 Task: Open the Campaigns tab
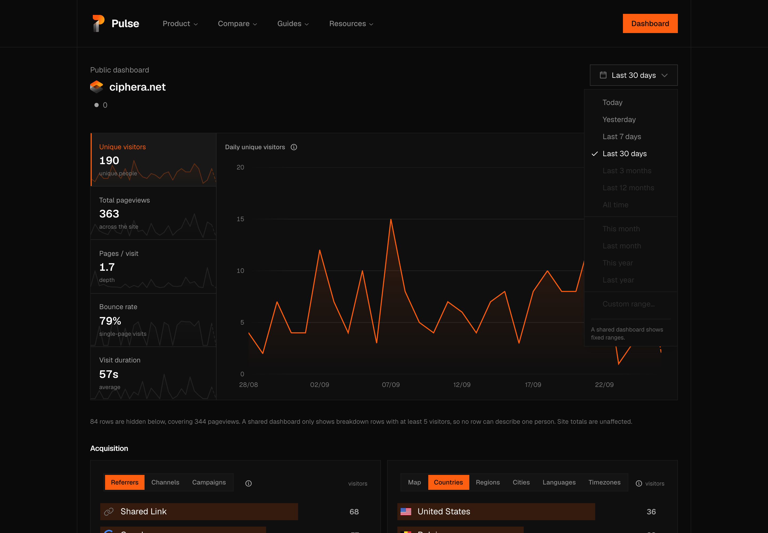pos(209,482)
